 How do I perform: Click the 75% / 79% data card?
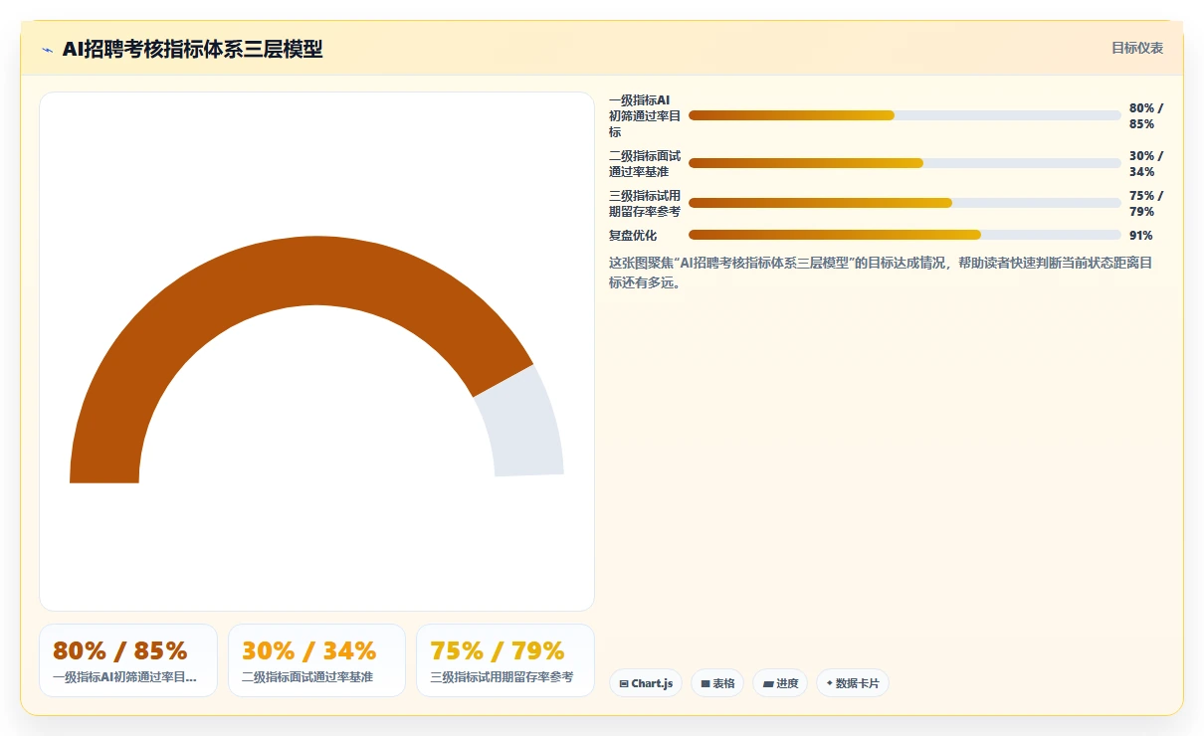[x=505, y=660]
